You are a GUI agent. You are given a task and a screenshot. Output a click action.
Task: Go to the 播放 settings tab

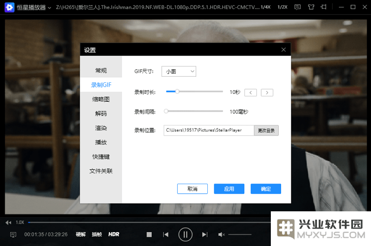tap(101, 142)
